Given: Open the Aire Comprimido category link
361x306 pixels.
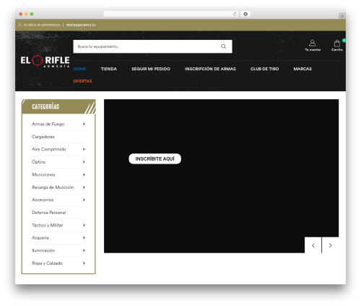Looking at the screenshot, I should [x=49, y=149].
